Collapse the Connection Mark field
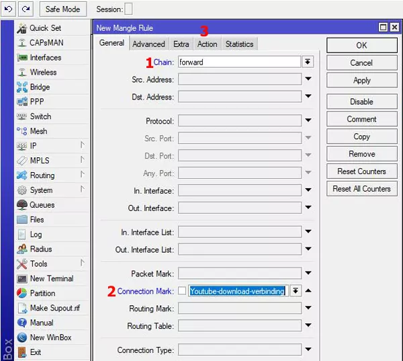Viewport: 403px width, 361px height. pyautogui.click(x=308, y=291)
